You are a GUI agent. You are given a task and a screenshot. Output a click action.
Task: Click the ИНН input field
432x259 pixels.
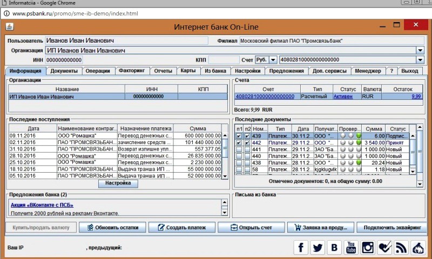pyautogui.click(x=64, y=60)
